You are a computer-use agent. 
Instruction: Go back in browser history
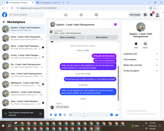point(3,8)
